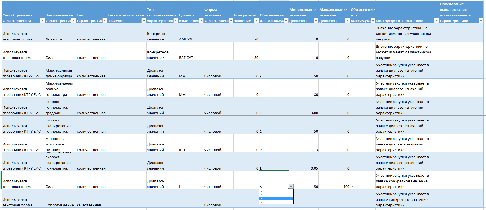Open filter for 'Наименование характеристики' column
Screen dimensions: 486x210
click(x=73, y=21)
